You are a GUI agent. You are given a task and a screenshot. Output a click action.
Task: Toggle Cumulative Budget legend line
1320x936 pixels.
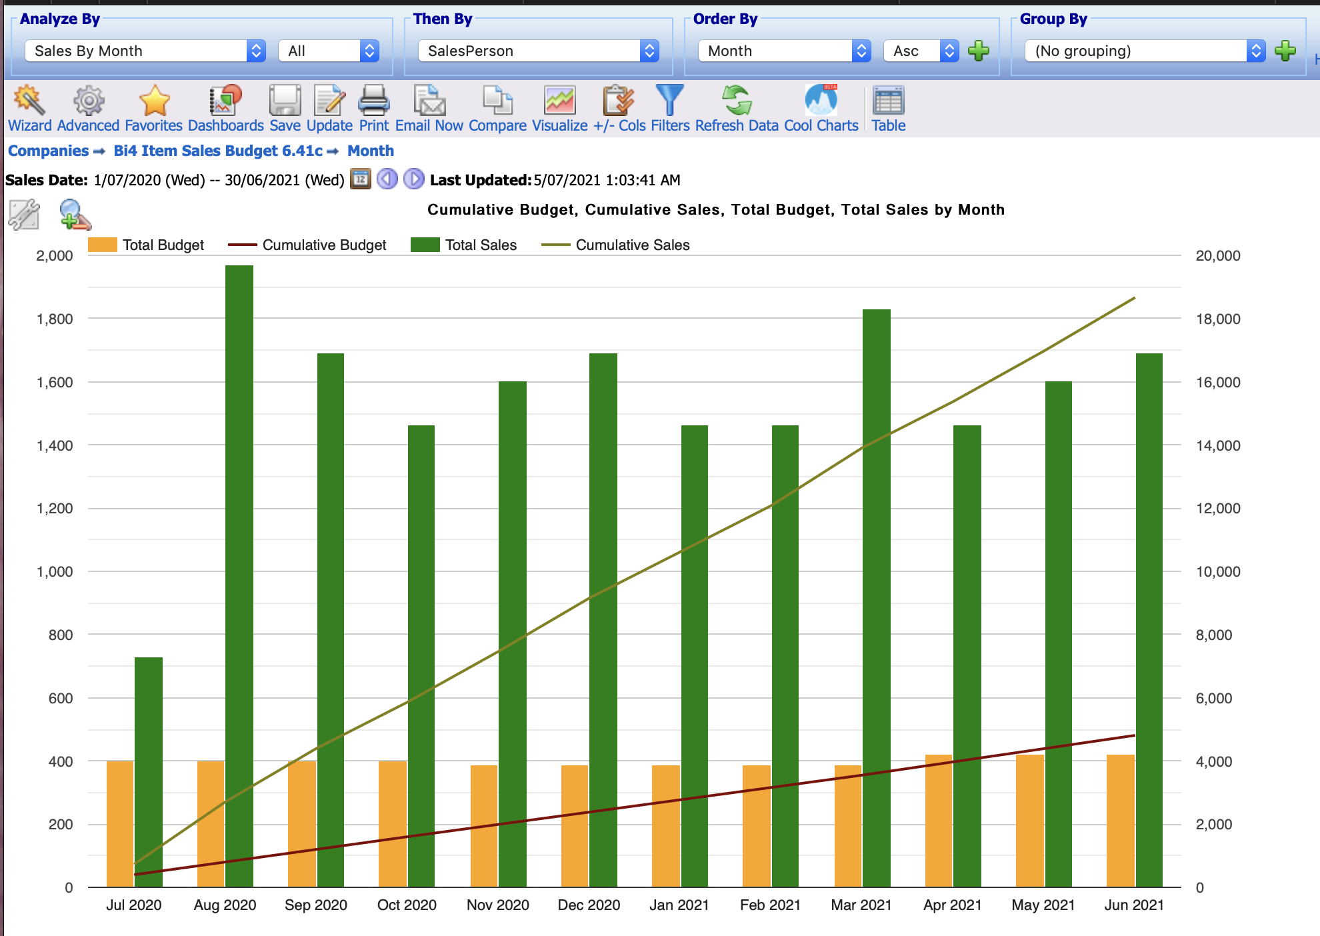click(x=243, y=245)
